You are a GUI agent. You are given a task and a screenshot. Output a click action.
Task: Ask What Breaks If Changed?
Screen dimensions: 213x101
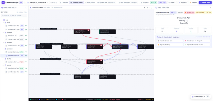(x=197, y=41)
